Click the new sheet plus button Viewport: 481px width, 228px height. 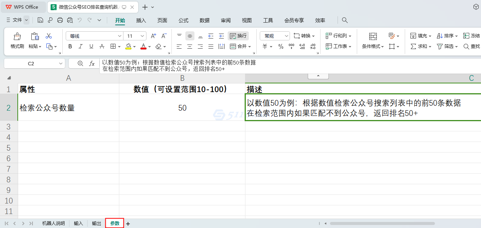pyautogui.click(x=128, y=223)
